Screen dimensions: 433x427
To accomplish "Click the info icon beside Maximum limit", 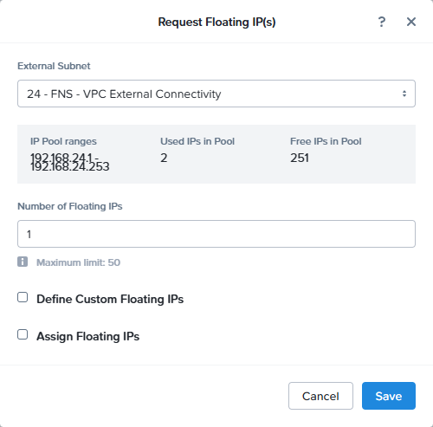I will (23, 262).
